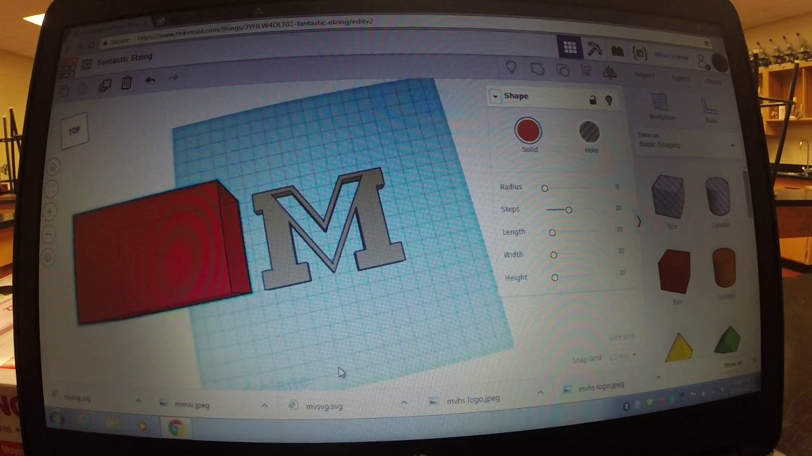This screenshot has width=812, height=456.
Task: Switch to the 3D design grid view
Action: (x=570, y=48)
